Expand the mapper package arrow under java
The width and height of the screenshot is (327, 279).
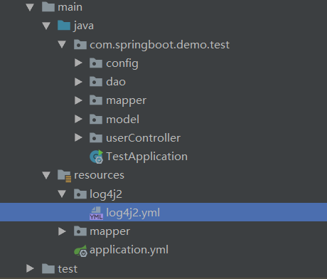coord(78,100)
